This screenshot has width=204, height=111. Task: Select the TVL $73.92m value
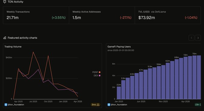coord(147,18)
